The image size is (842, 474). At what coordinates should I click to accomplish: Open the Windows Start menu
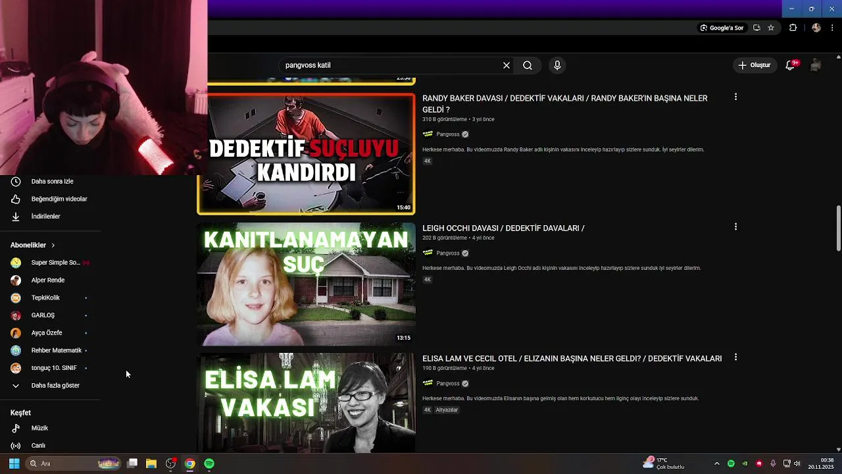point(14,463)
